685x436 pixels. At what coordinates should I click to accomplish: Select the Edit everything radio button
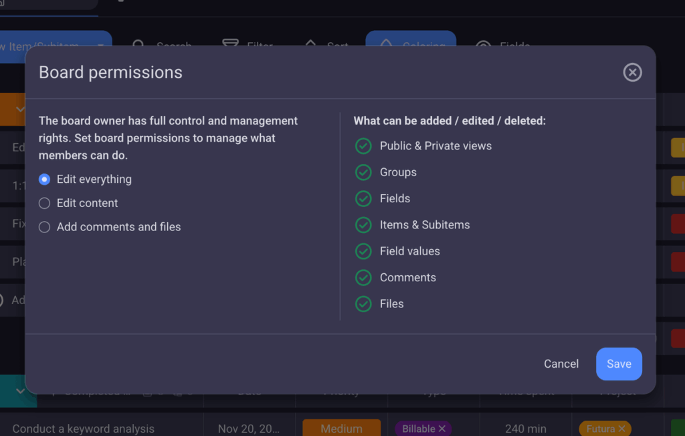click(44, 179)
